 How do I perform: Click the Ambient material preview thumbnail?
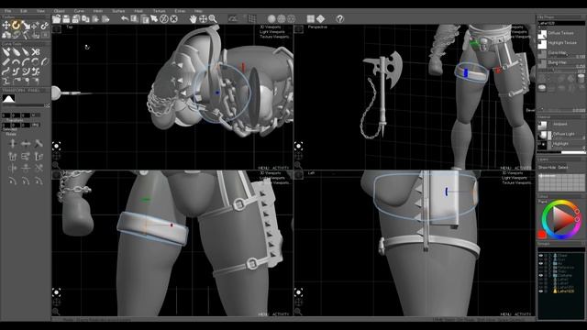coord(542,125)
